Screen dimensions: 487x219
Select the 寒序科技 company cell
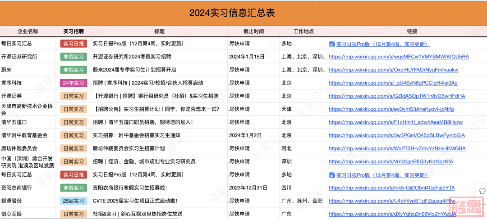point(28,83)
